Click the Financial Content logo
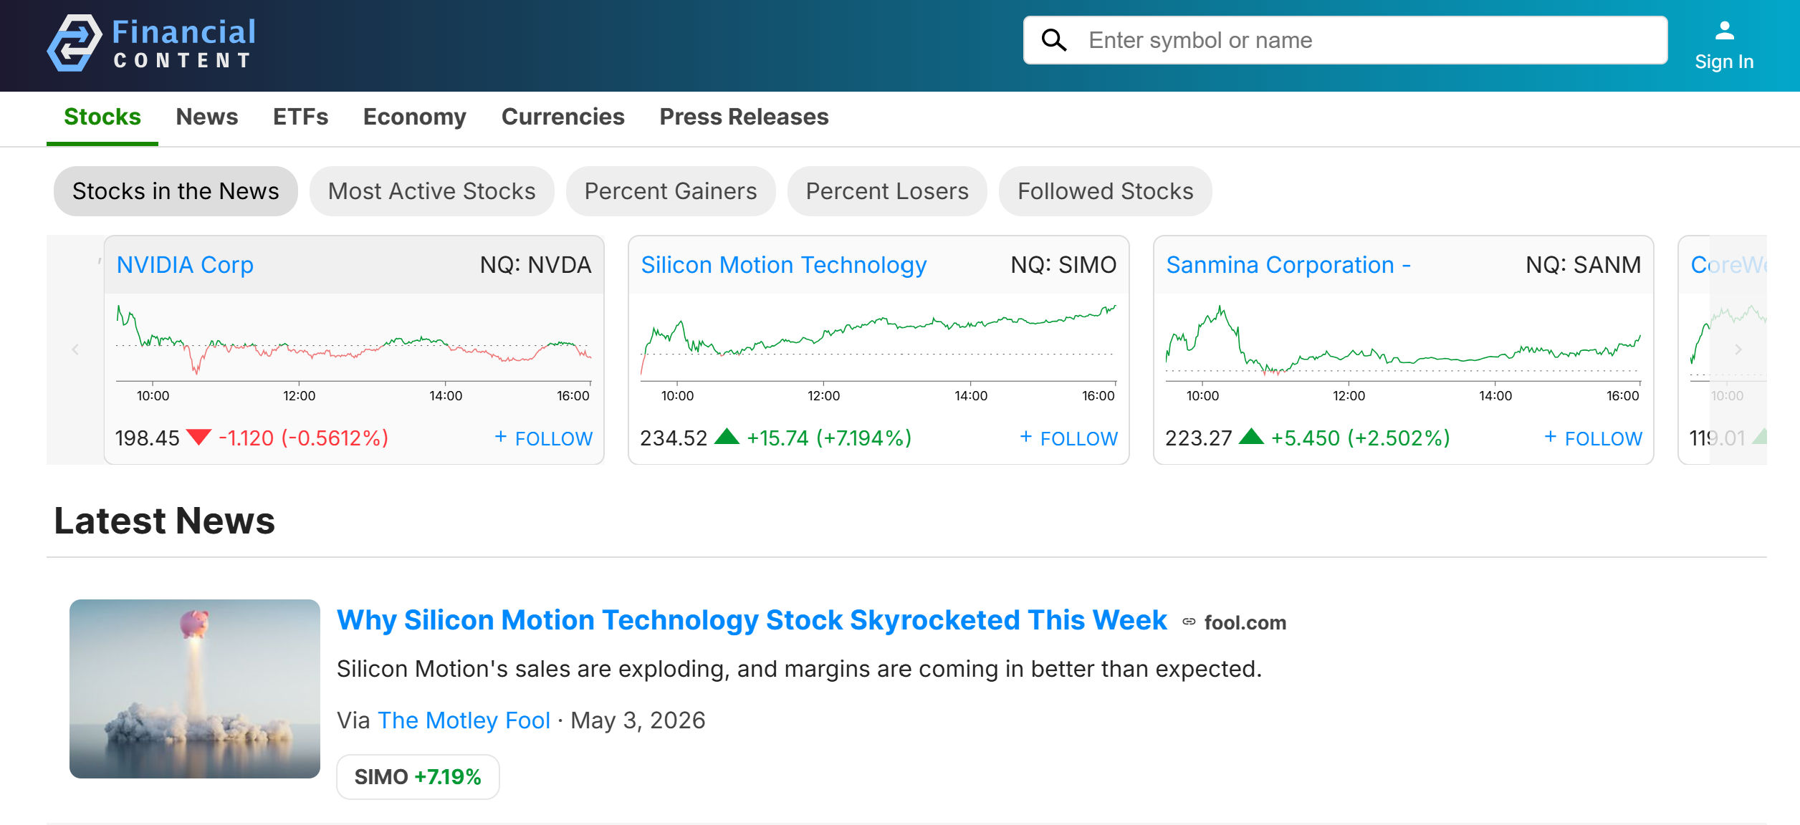1800x825 pixels. [151, 43]
